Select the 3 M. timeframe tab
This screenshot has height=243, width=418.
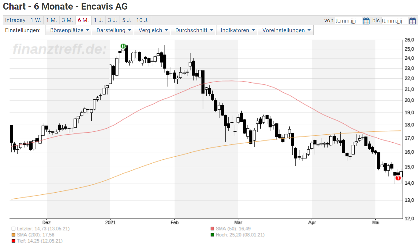pos(67,20)
